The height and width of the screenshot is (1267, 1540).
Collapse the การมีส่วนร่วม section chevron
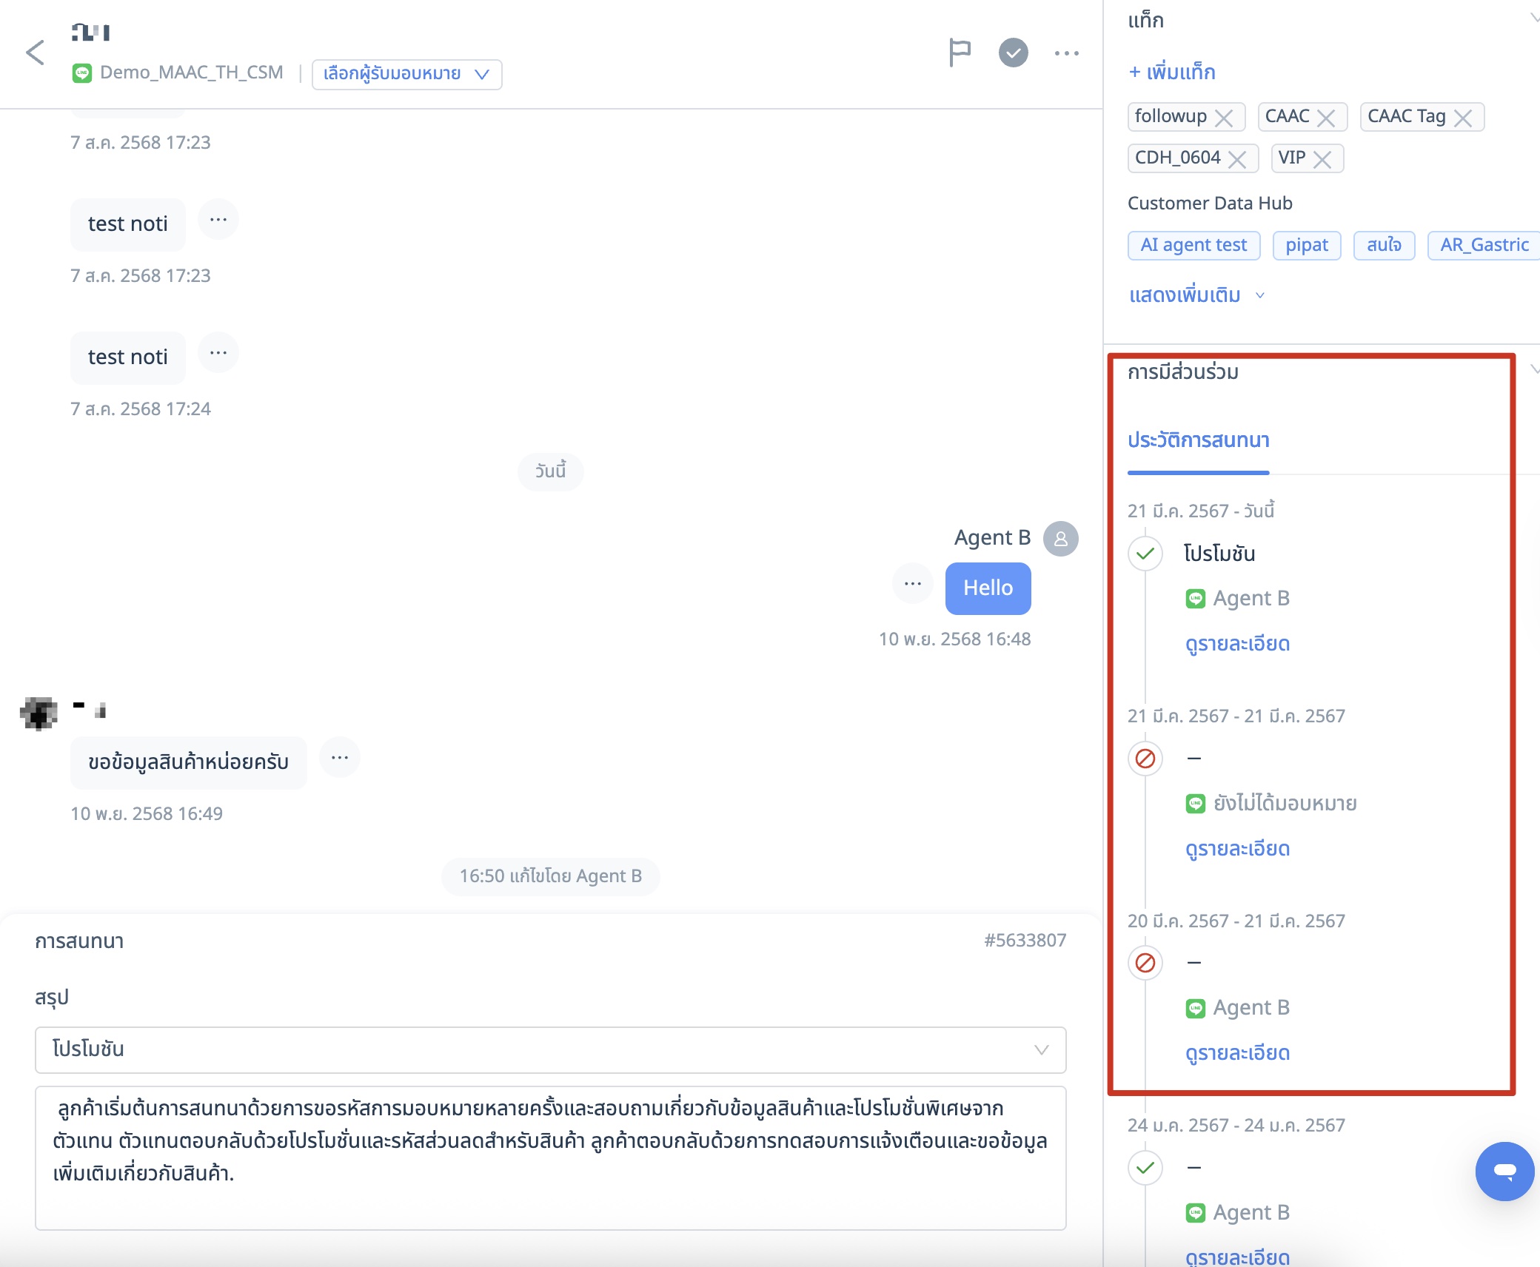(1534, 369)
